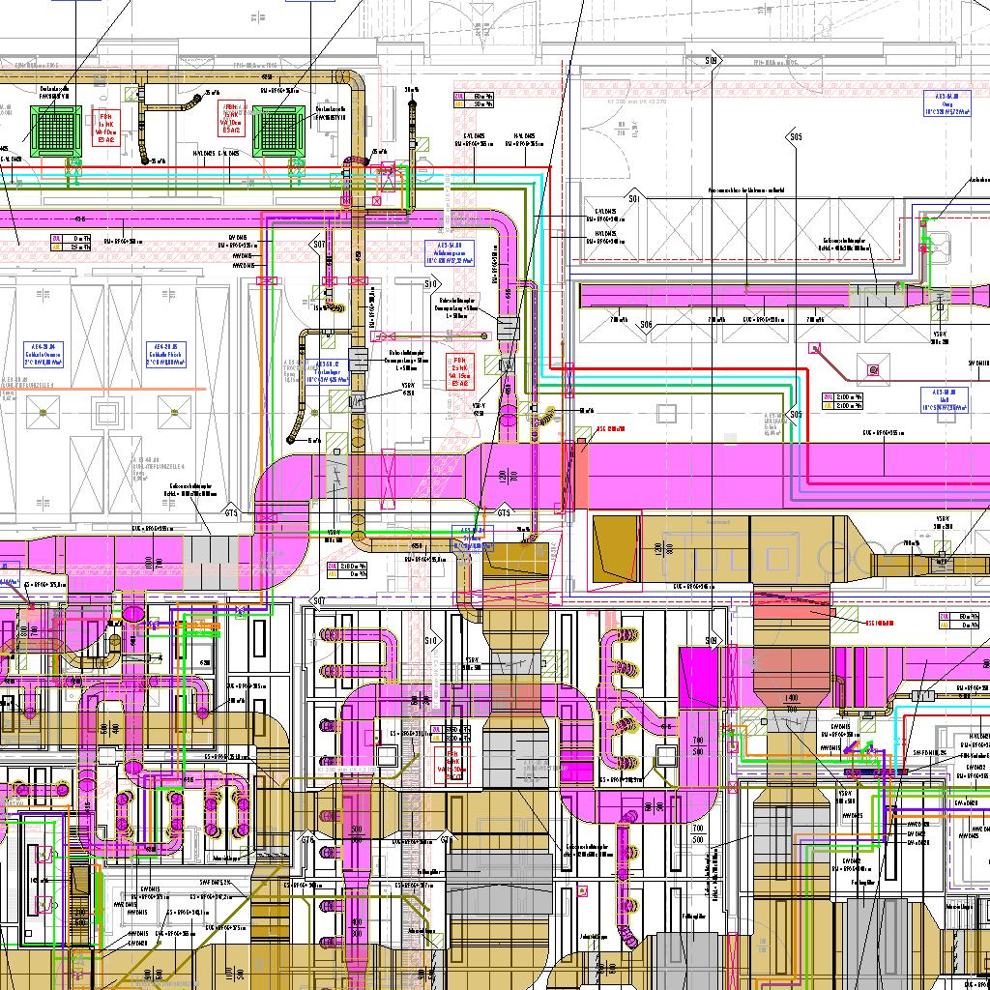Click the square floor drain symbol near Mall
The width and height of the screenshot is (990, 990).
coord(874,369)
